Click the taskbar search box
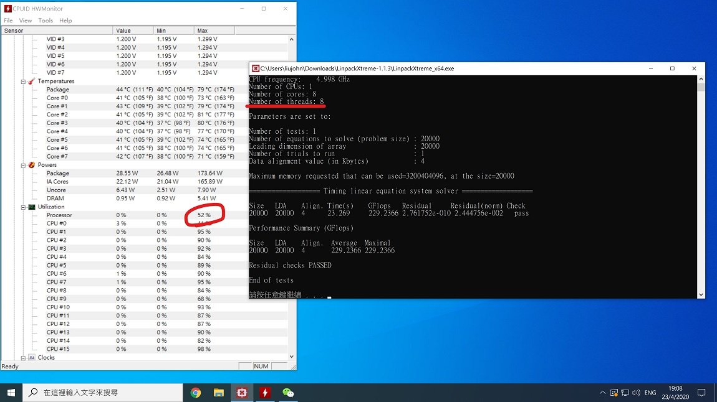Screen dimensions: 717x402 (x=103, y=393)
